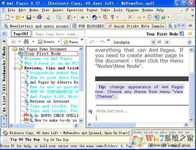Open the Nodes menu
Screen dimensions: 196x150
34,10
